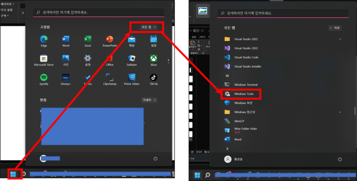Click the X letter index header
Screen dimensions: 357x181
227,149
